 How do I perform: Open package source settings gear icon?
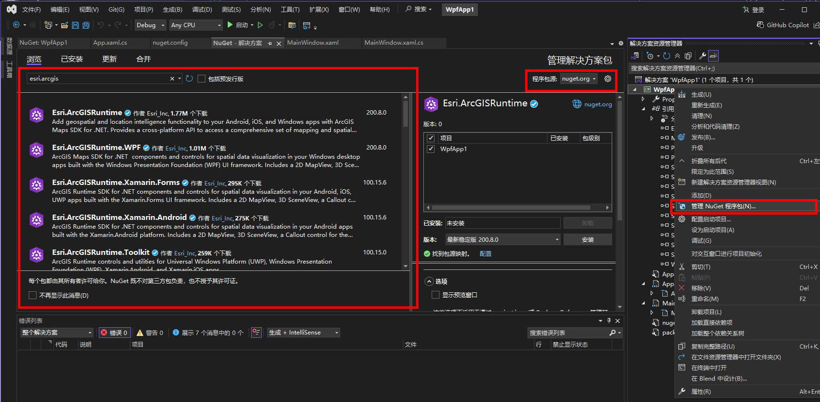tap(608, 79)
